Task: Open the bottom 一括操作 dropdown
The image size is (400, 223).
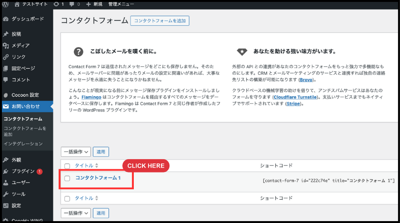Action: [76, 213]
